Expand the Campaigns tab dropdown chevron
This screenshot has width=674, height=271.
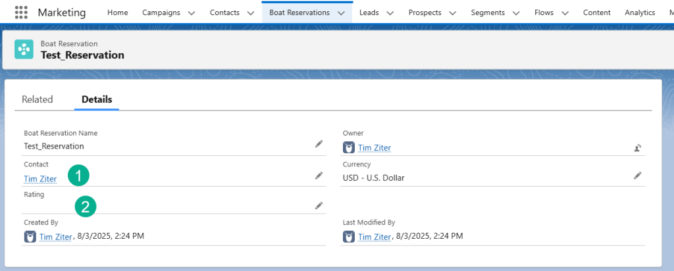click(191, 13)
